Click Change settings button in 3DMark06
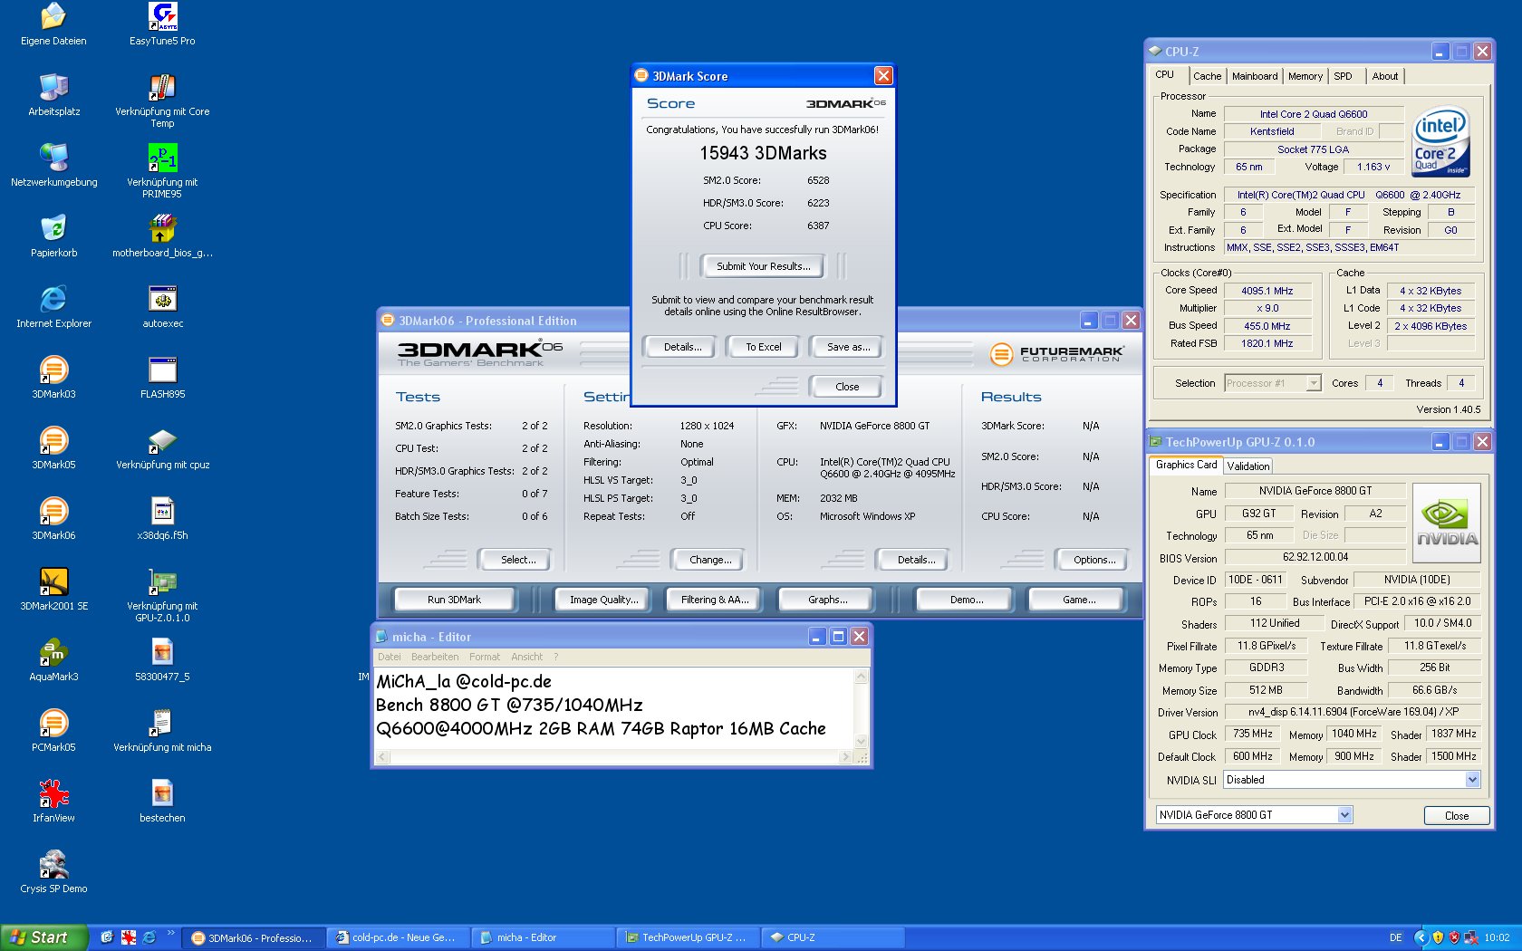1522x951 pixels. click(x=710, y=560)
